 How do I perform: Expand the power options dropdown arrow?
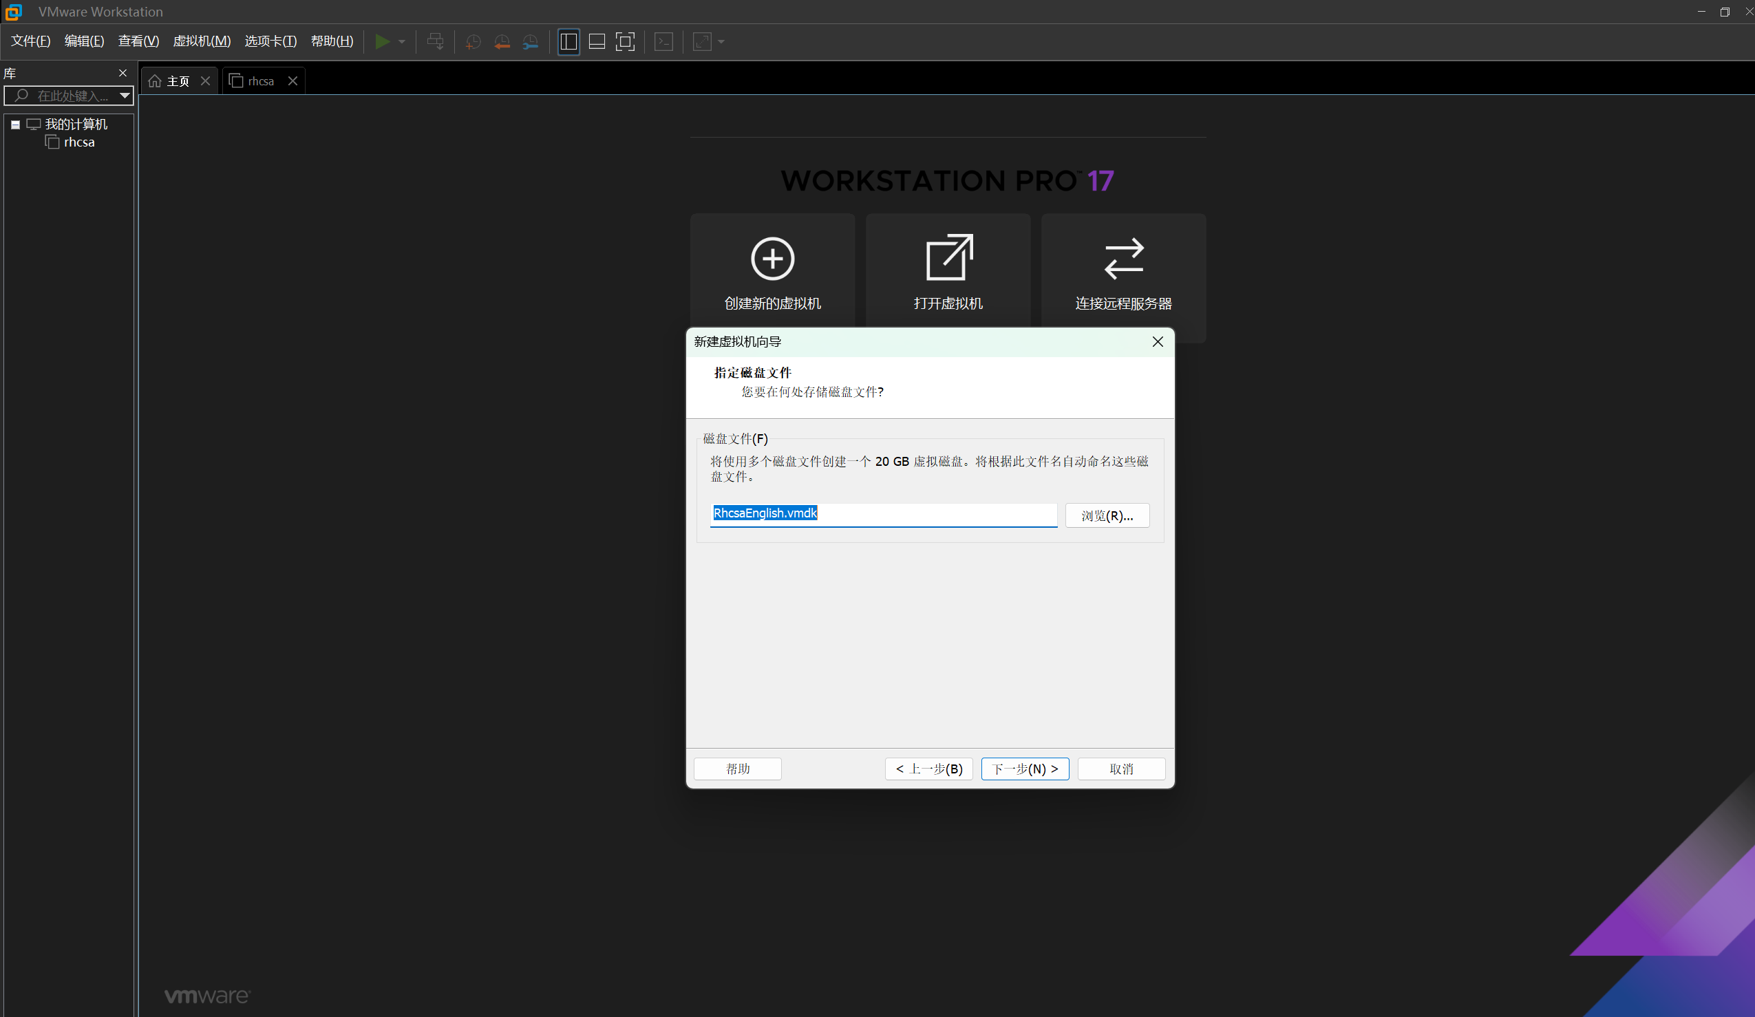(402, 42)
